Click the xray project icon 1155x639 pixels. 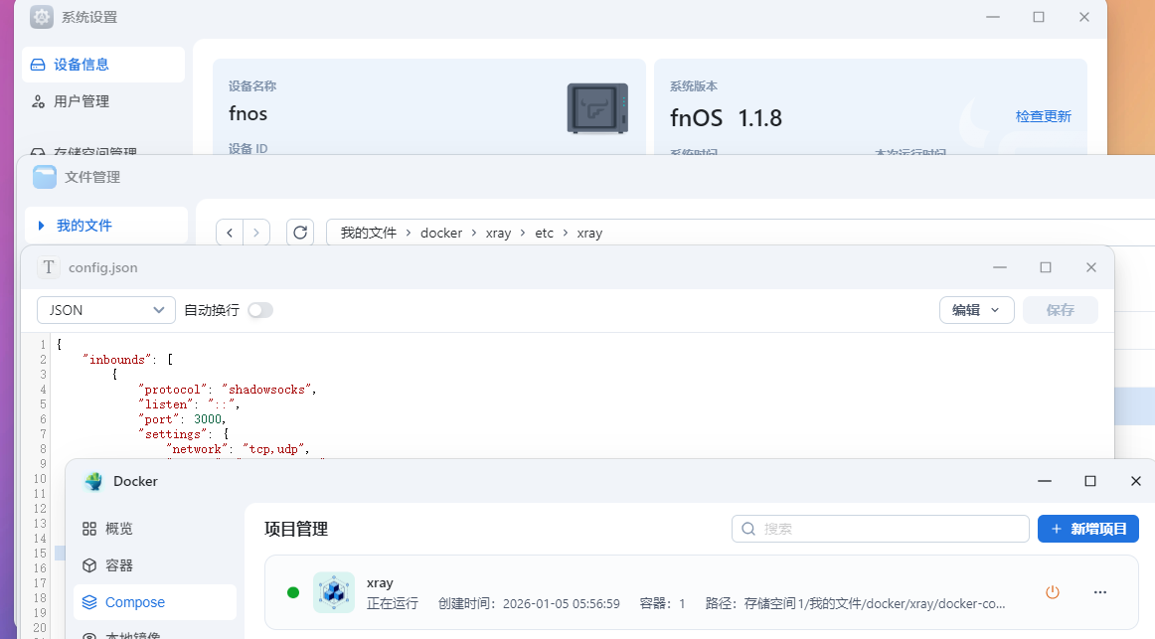coord(334,592)
